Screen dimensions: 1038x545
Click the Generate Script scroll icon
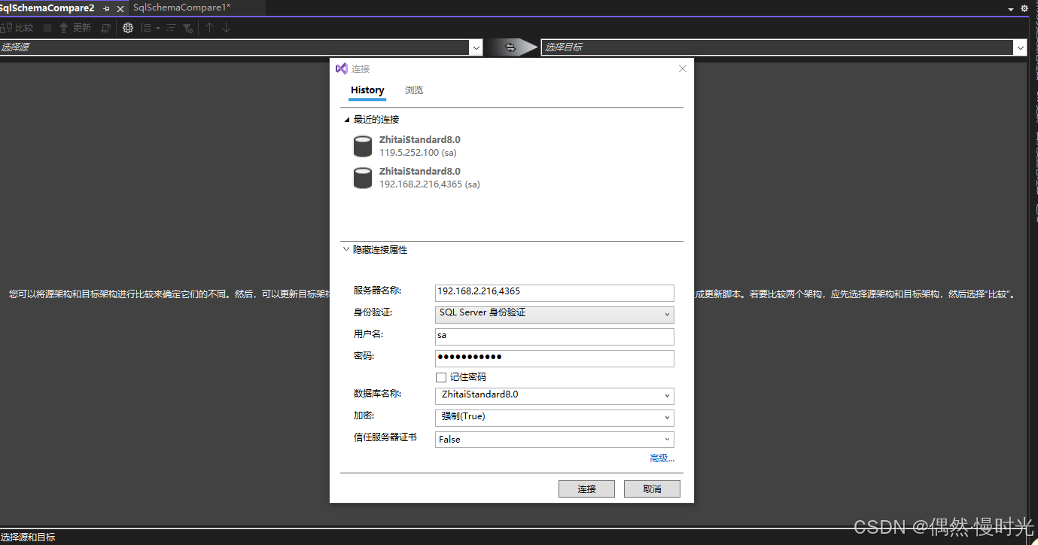click(105, 28)
